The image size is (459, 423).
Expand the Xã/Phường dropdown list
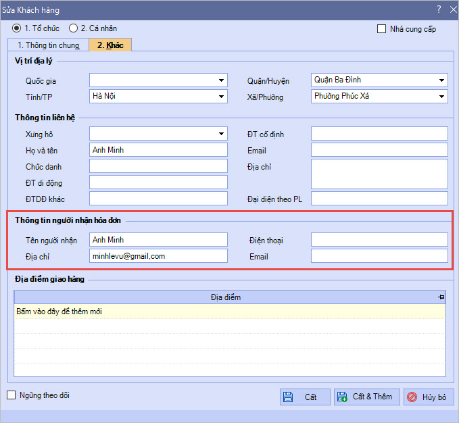[x=441, y=97]
